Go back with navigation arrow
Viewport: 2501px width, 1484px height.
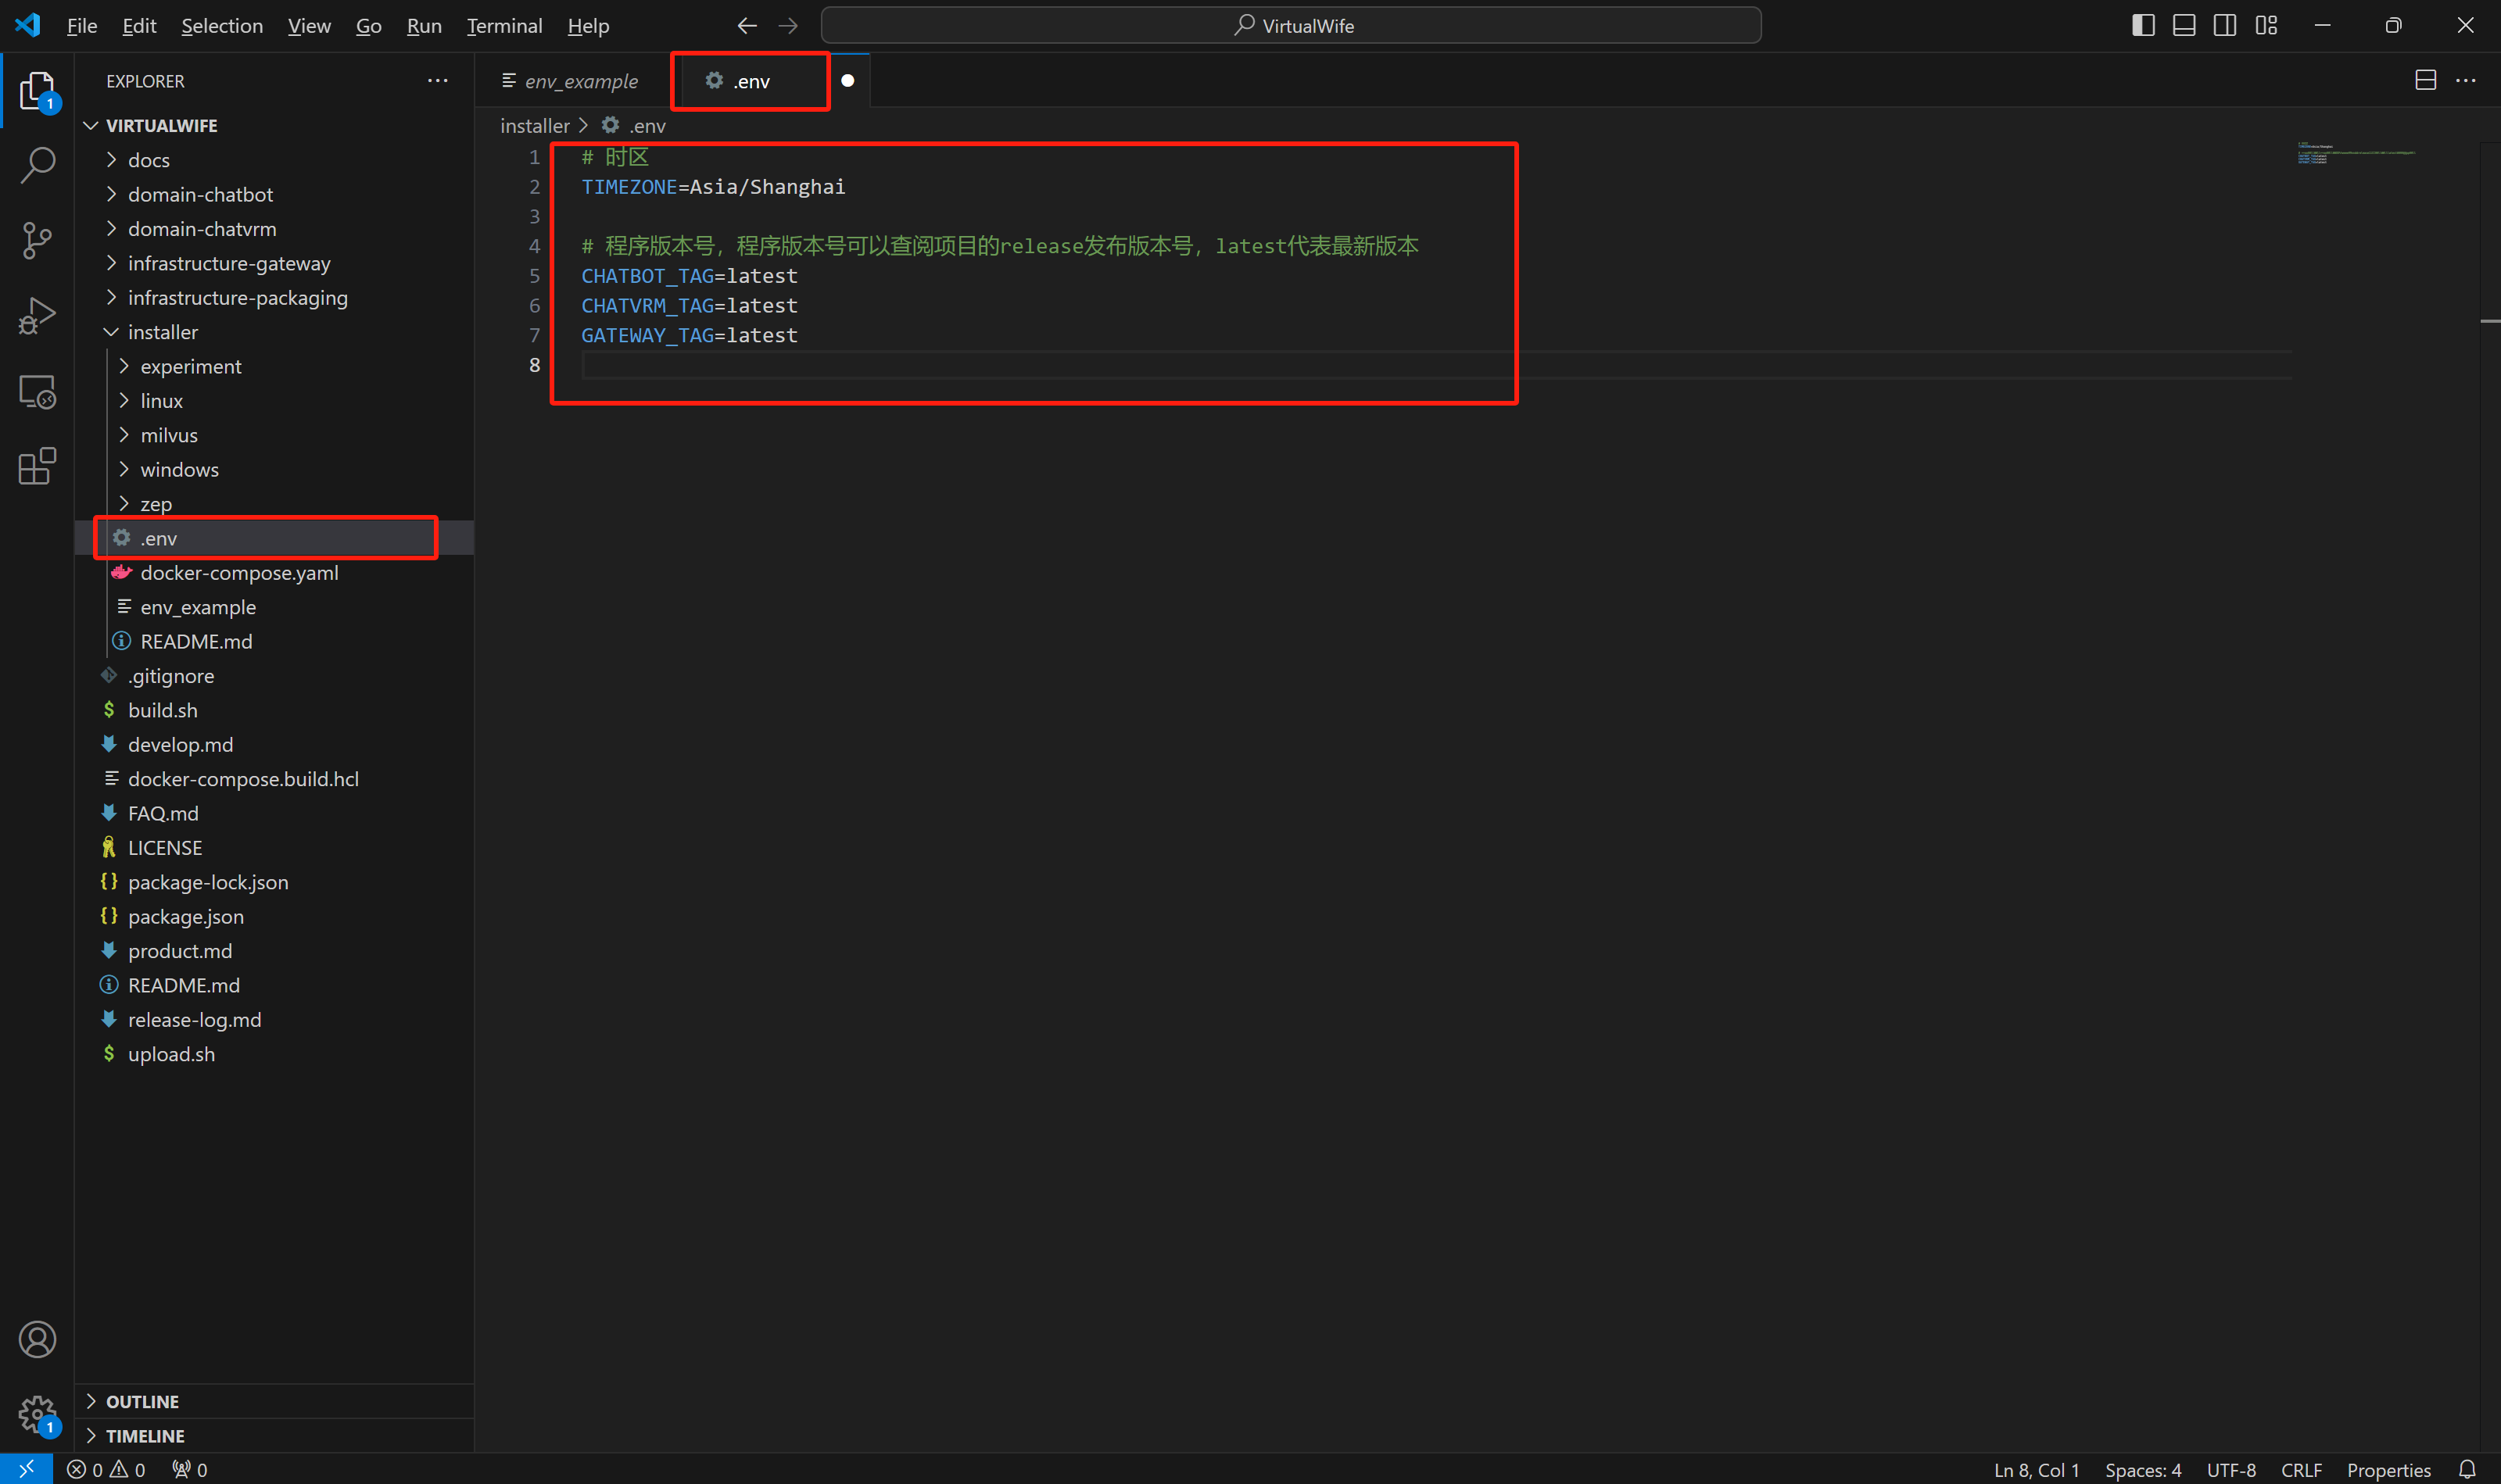point(747,25)
